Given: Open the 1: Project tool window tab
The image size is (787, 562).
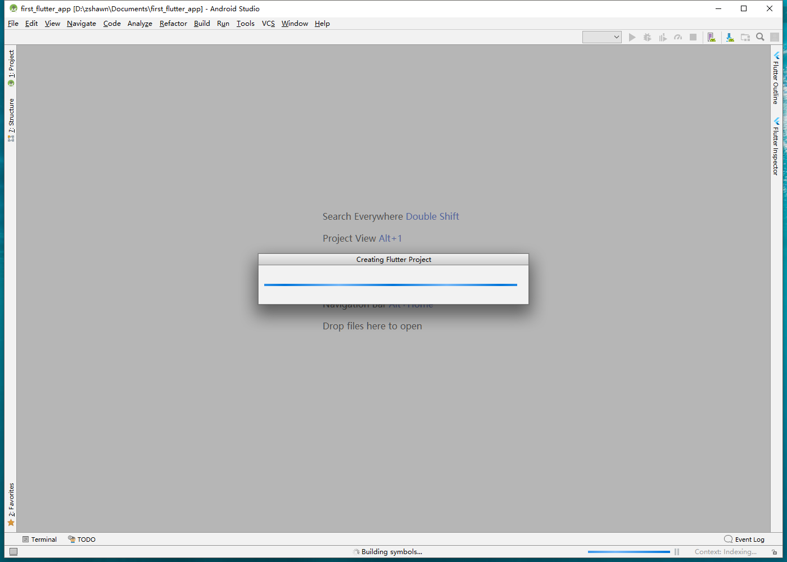Looking at the screenshot, I should coord(11,68).
